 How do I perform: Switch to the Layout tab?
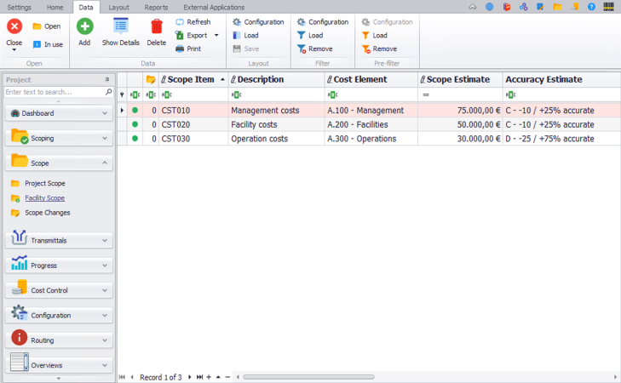click(119, 7)
